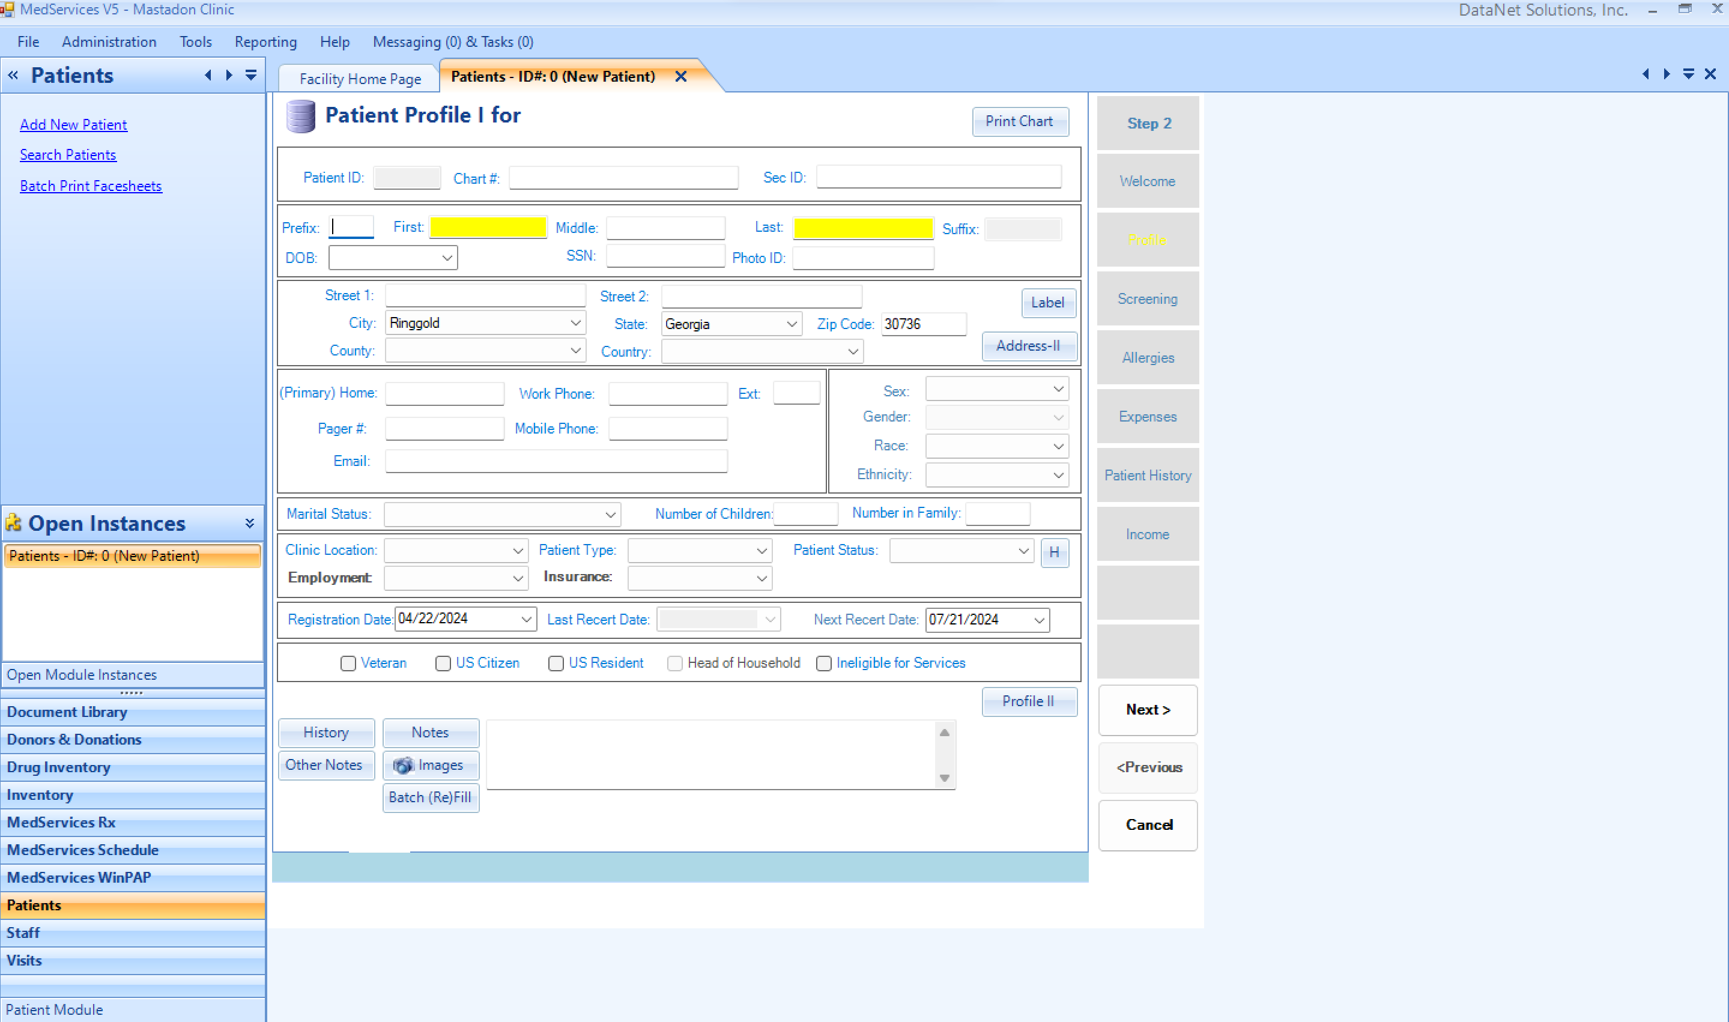
Task: Click the Open Instances puzzle icon
Action: (x=14, y=522)
